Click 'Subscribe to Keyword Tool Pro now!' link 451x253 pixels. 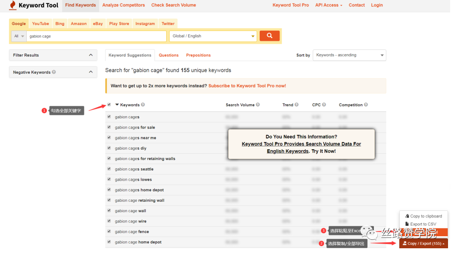247,86
